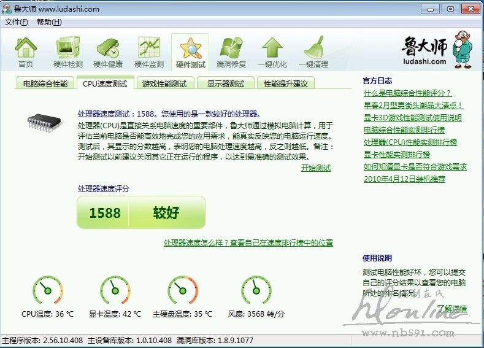Click the CPU温度 gauge dial

point(47,291)
